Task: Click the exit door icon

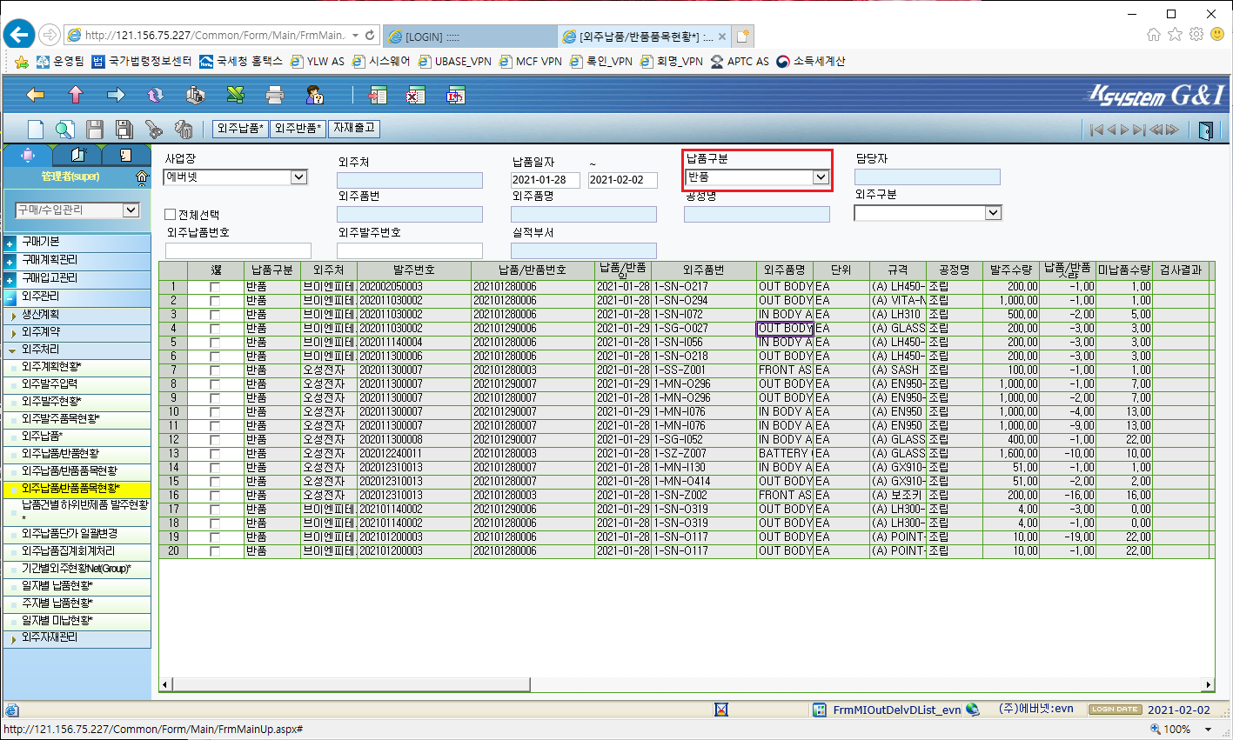Action: (1205, 130)
